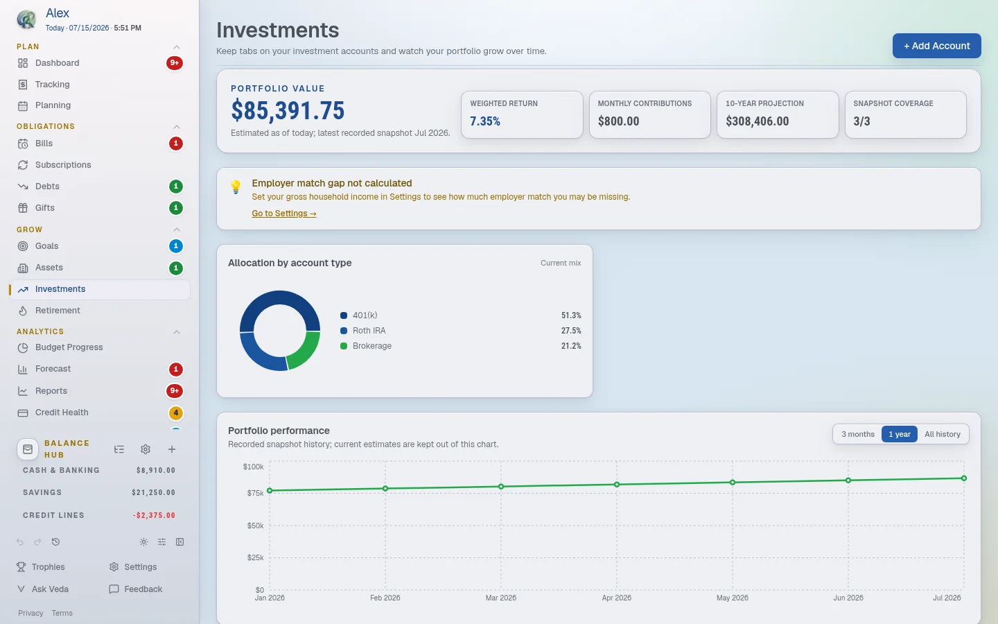The image size is (998, 624).
Task: Add a balance with the plus icon
Action: 172,449
